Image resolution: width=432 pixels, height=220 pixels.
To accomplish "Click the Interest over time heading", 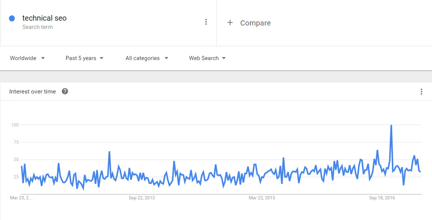I will point(33,91).
